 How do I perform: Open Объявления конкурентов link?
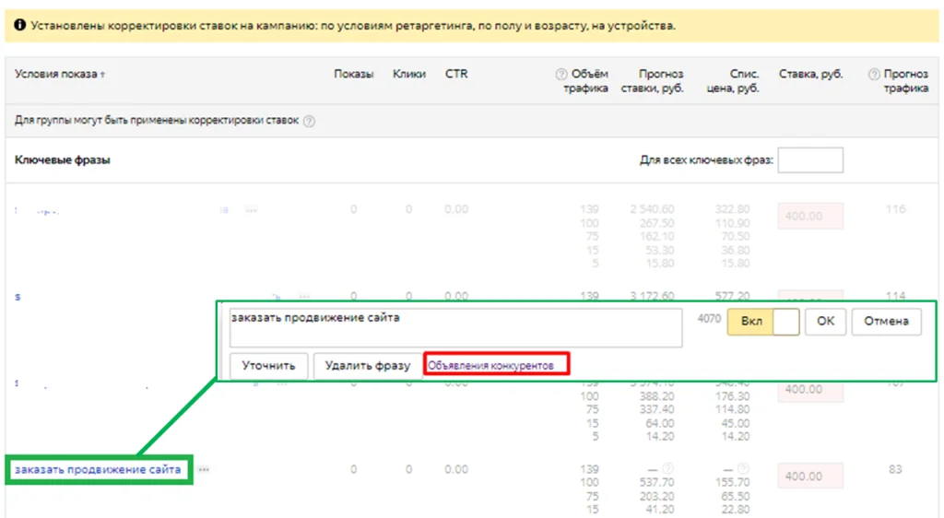coord(491,366)
